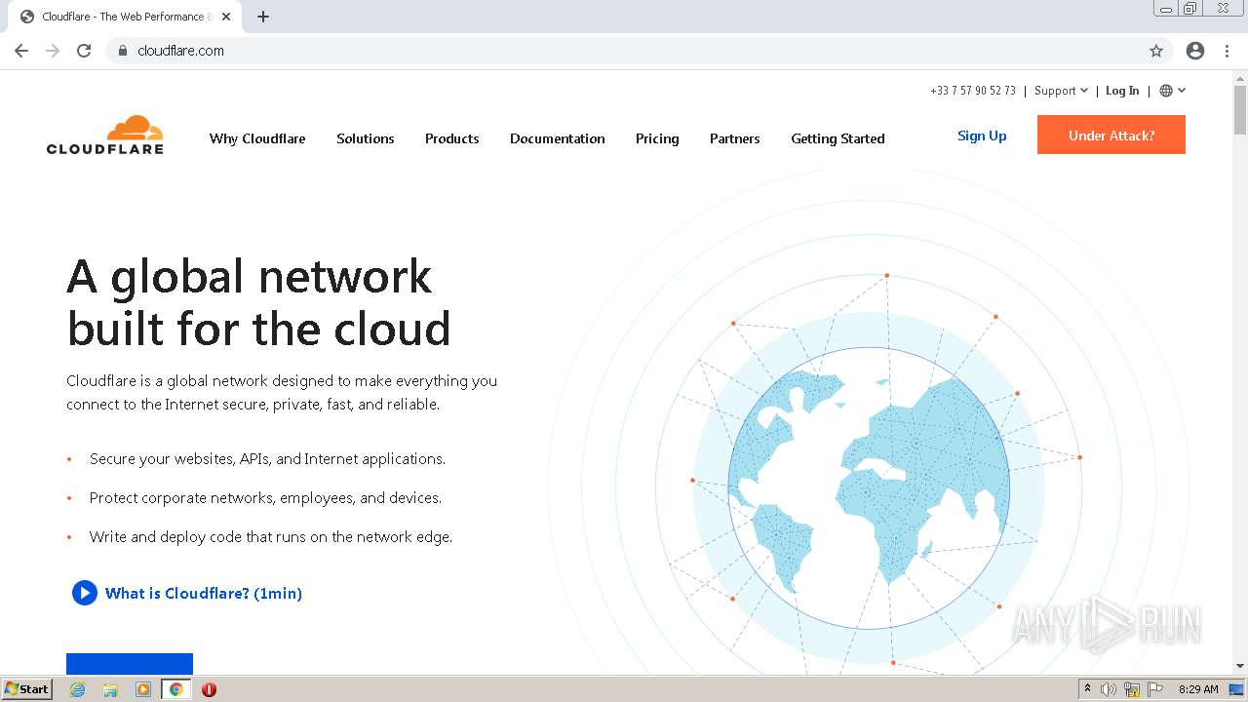Open the Solutions menu
The image size is (1248, 702).
coord(366,138)
